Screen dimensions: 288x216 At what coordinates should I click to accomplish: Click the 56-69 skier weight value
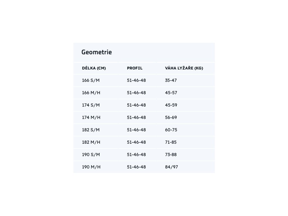(171, 118)
